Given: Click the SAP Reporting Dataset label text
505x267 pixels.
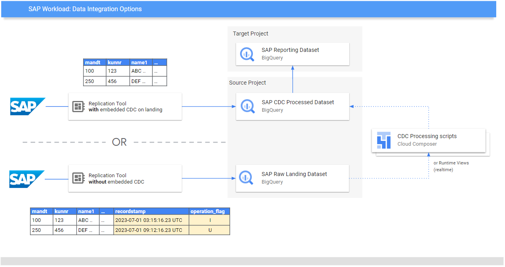Looking at the screenshot, I should coord(290,50).
